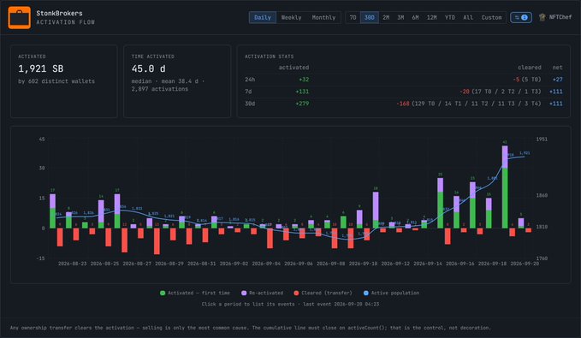This screenshot has height=338, width=581.
Task: Click the NFTChef avatar icon
Action: pyautogui.click(x=542, y=17)
